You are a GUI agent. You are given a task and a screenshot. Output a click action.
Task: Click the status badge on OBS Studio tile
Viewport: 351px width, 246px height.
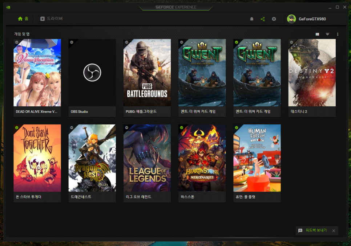72,42
